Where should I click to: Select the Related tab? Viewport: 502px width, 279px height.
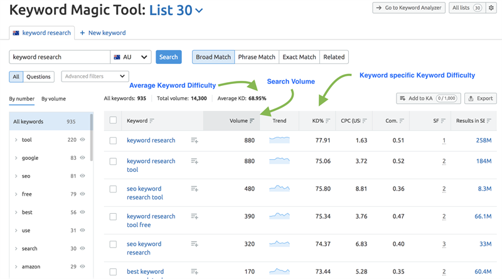[334, 57]
